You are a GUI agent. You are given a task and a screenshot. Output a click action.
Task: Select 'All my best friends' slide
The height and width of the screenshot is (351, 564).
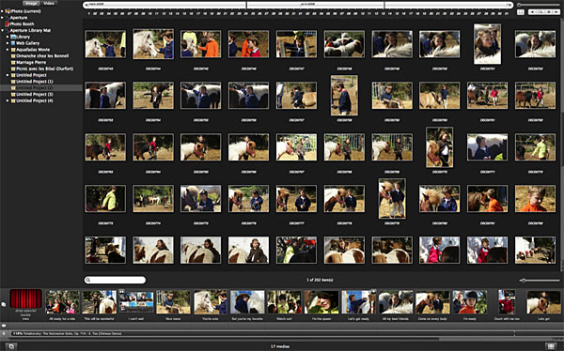tap(396, 302)
